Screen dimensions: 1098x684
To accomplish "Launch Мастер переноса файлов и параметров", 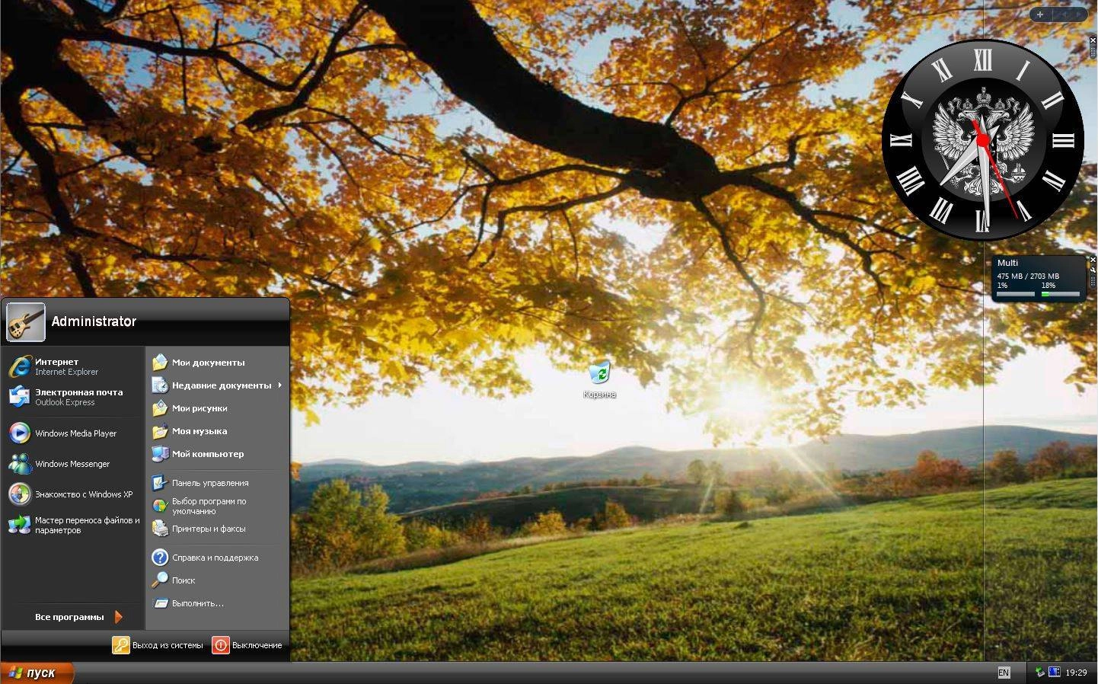I will point(73,525).
